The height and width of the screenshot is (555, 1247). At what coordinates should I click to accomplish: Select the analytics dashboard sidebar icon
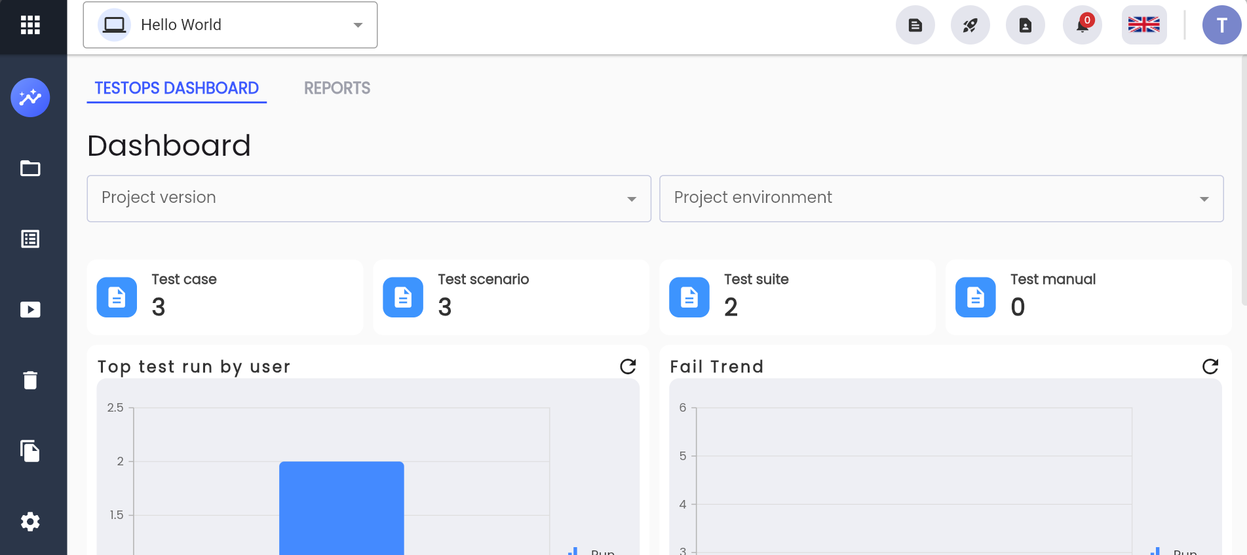(30, 98)
